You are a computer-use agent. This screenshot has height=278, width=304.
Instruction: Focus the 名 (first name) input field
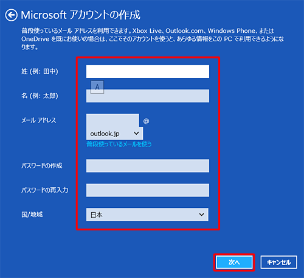[148, 96]
